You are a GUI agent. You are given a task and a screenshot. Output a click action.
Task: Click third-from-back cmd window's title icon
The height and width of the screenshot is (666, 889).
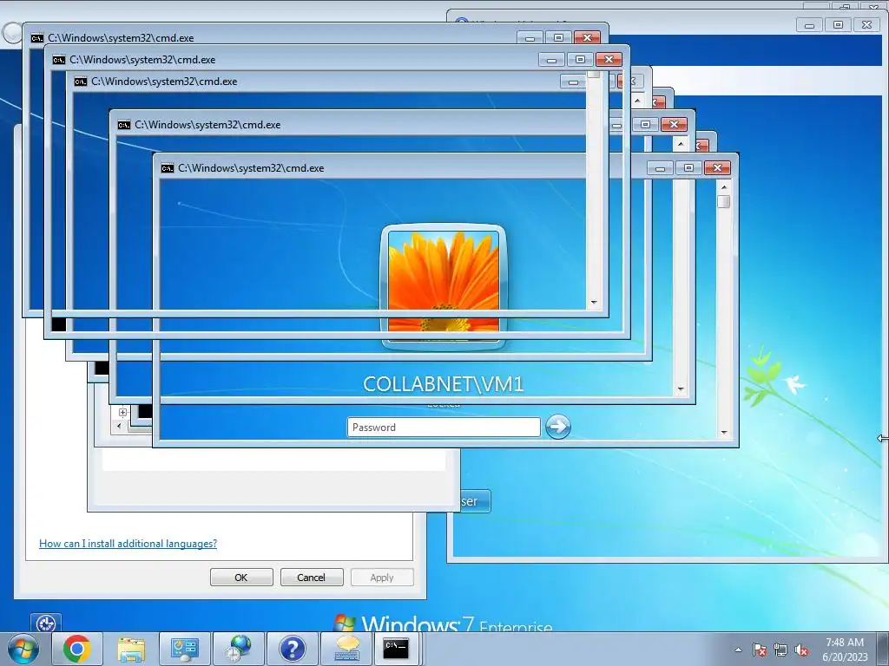[81, 82]
